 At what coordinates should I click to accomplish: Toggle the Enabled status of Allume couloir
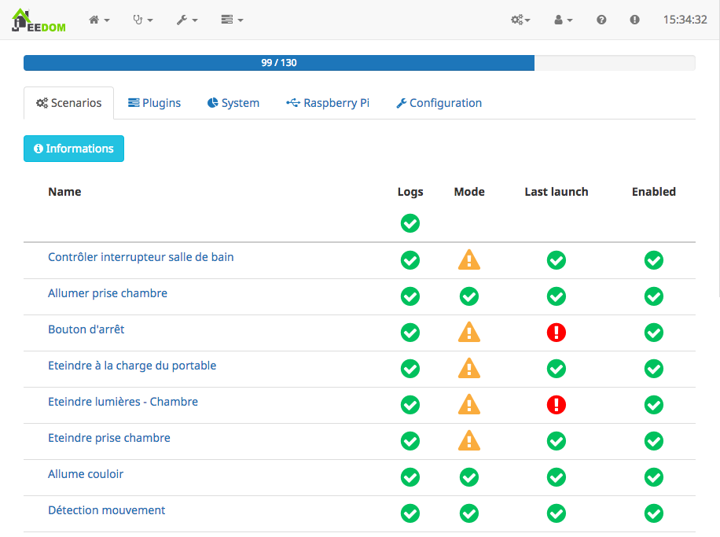[653, 477]
